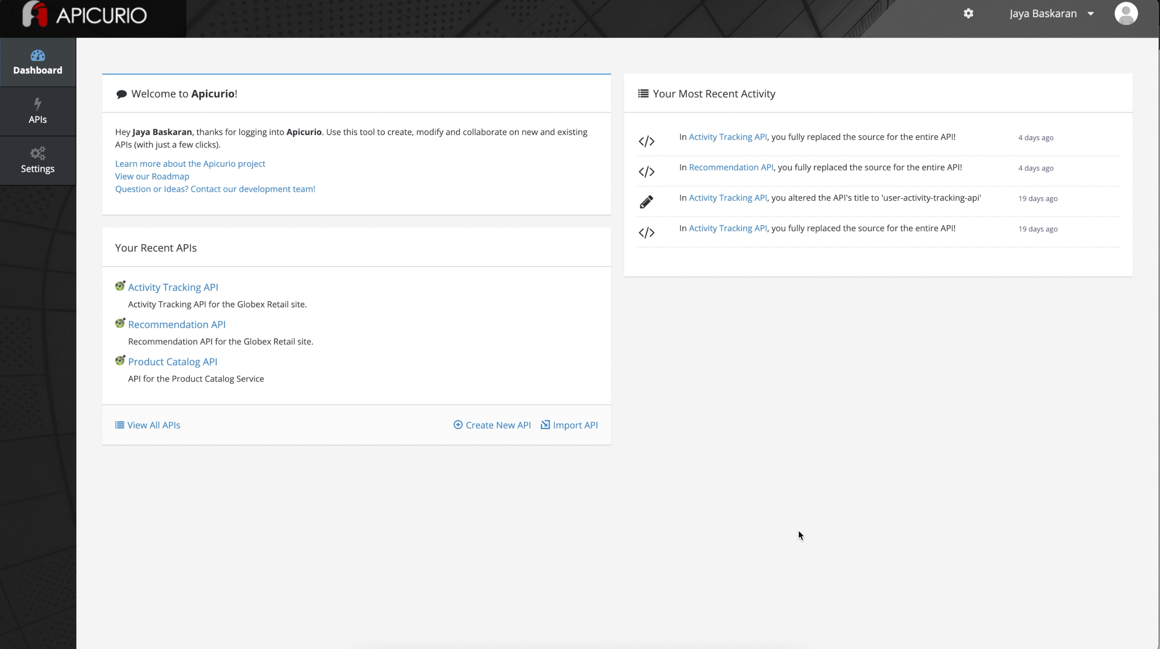Click the 'Your Recent APIs' heading
The height and width of the screenshot is (649, 1160).
[156, 248]
